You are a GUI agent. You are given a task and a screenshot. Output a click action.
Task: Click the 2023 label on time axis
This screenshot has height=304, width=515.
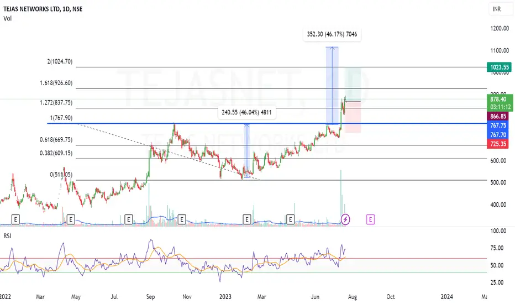coord(225,297)
